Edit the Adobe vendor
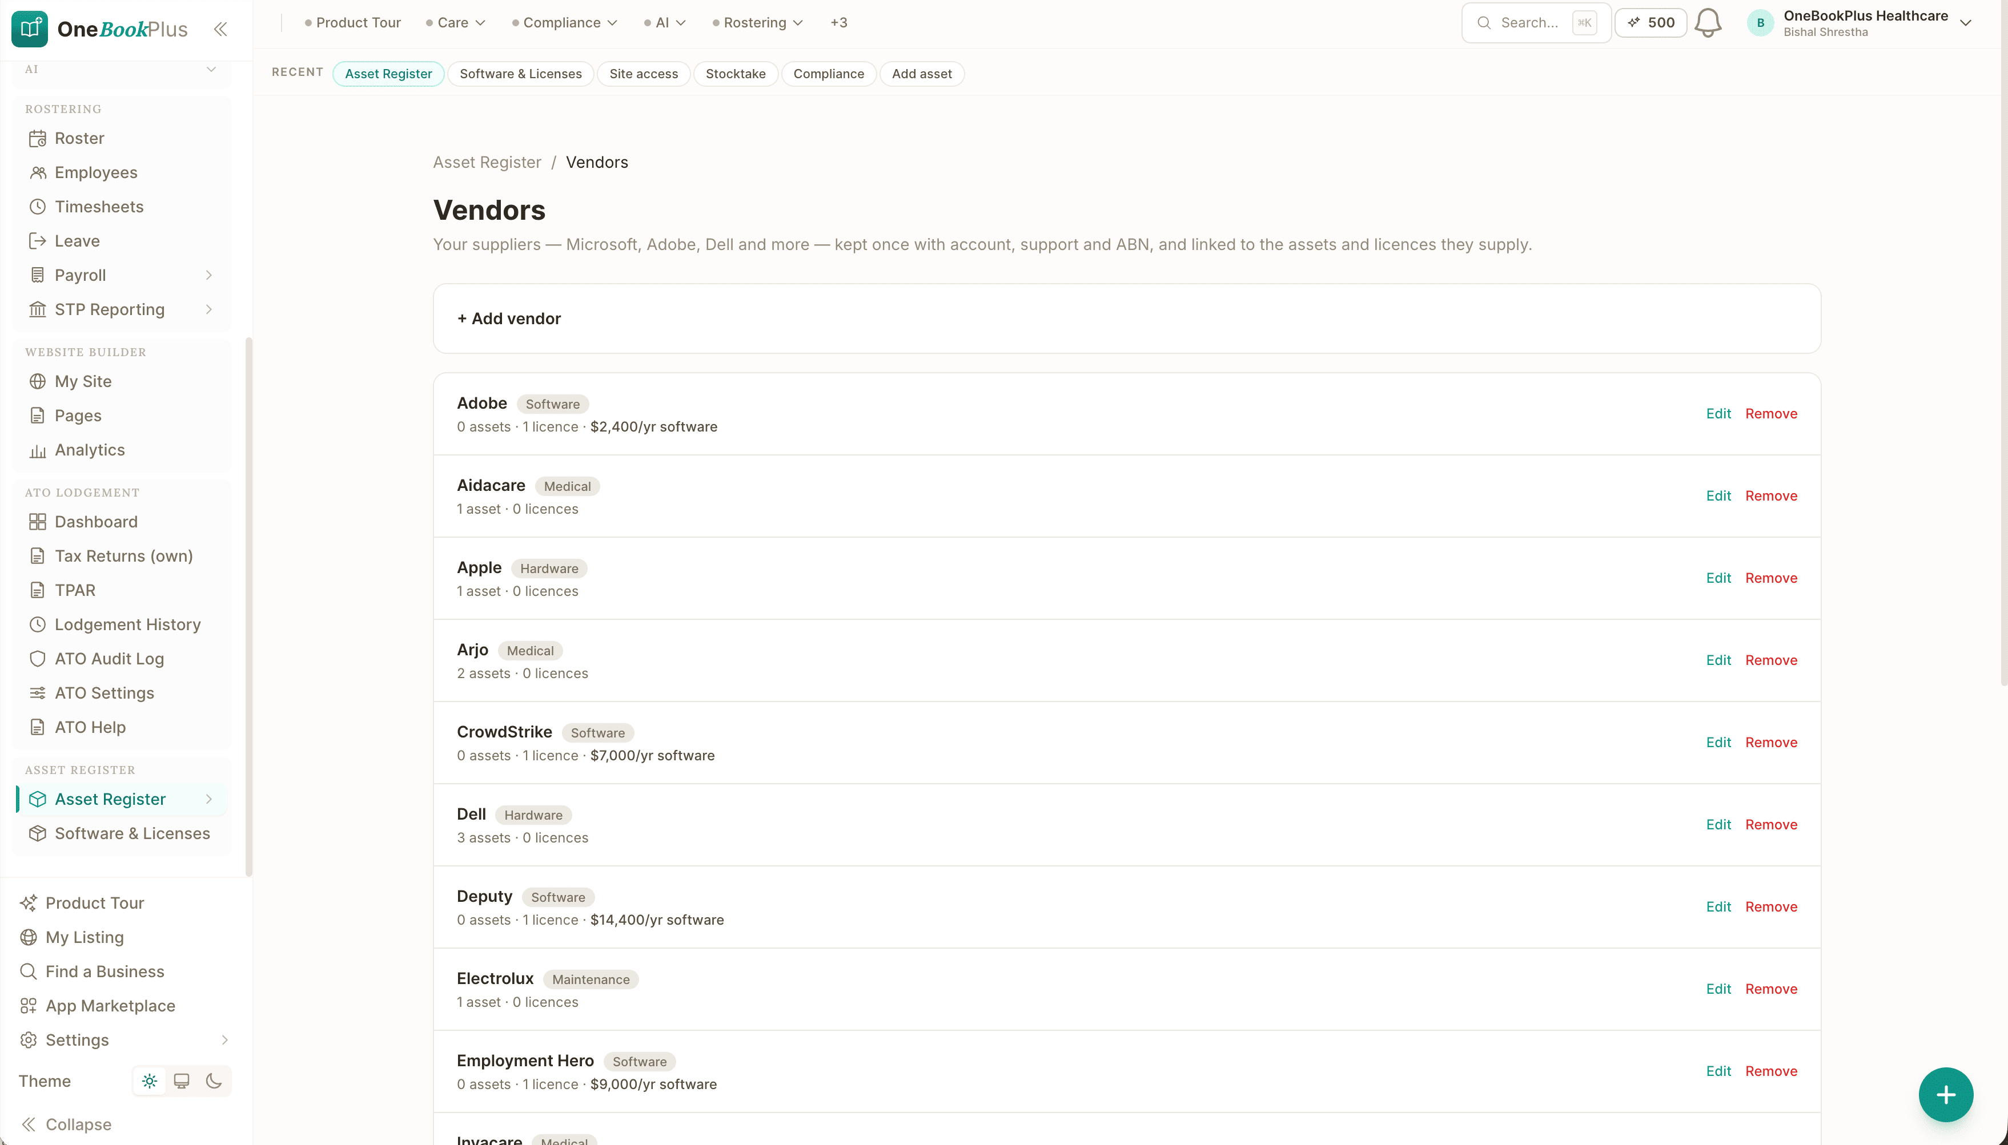This screenshot has height=1145, width=2008. pos(1718,414)
